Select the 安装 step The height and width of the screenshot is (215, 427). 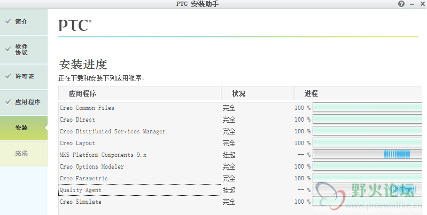pos(24,128)
